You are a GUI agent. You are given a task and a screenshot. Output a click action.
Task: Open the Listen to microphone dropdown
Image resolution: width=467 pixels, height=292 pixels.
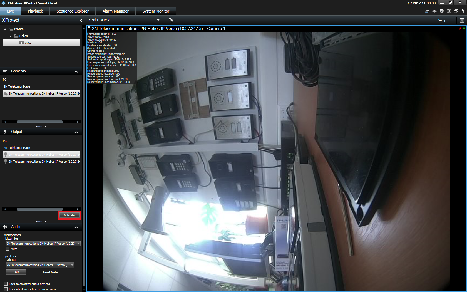click(43, 244)
